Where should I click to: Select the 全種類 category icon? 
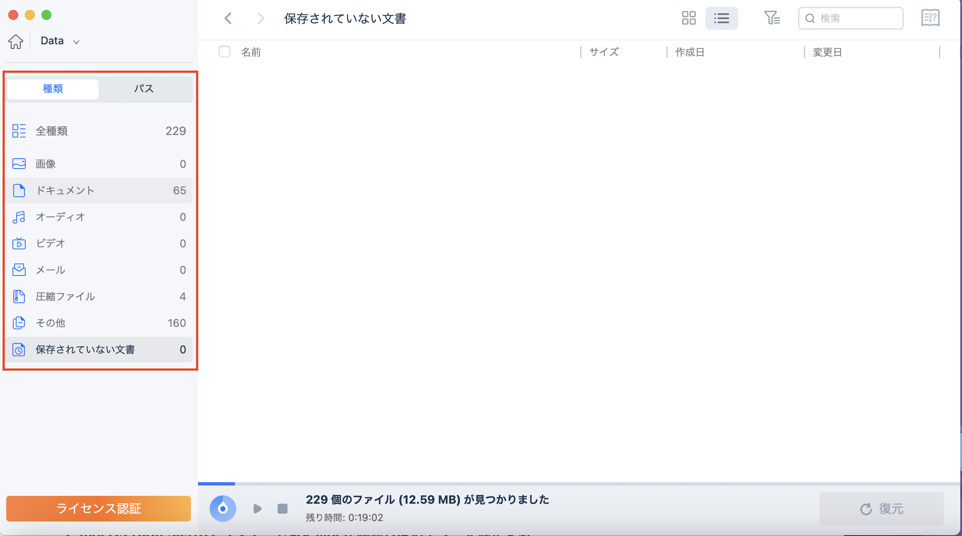19,131
